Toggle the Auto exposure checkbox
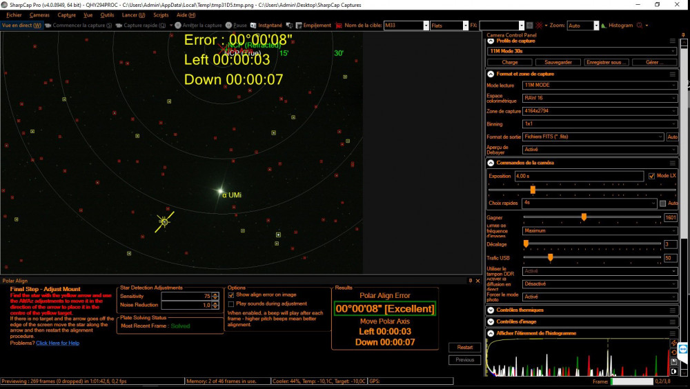Viewport: 690px width, 389px height. pyautogui.click(x=662, y=203)
